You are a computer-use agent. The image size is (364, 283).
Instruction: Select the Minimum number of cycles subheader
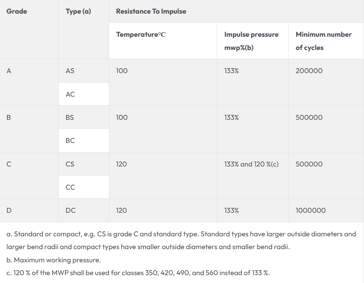(323, 41)
